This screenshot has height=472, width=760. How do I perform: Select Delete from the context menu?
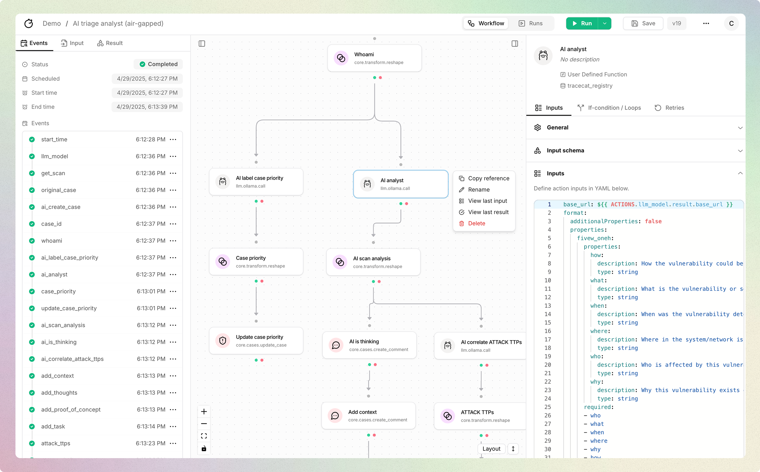476,223
